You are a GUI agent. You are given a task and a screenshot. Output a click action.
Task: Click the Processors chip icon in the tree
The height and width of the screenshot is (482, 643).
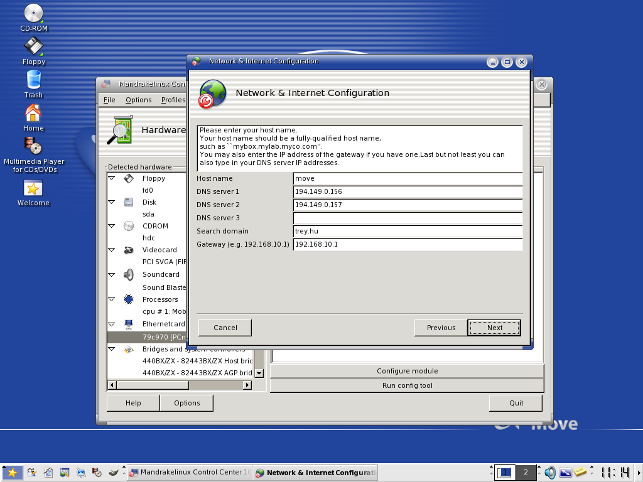point(129,299)
